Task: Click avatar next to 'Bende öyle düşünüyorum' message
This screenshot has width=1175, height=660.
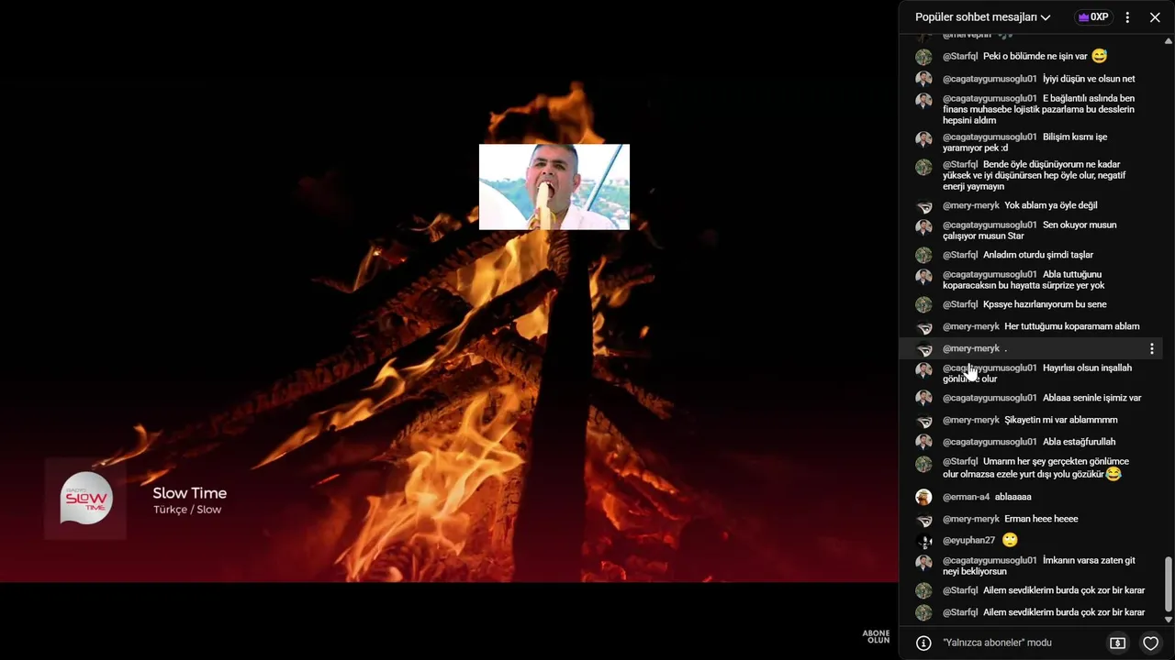Action: click(x=923, y=167)
